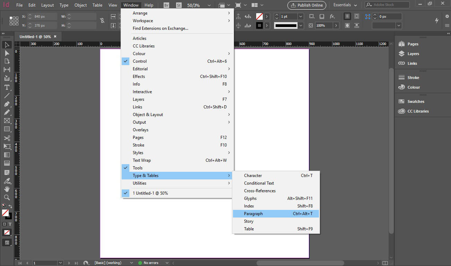Select the Scissors tool
This screenshot has height=266, width=451.
pyautogui.click(x=7, y=138)
